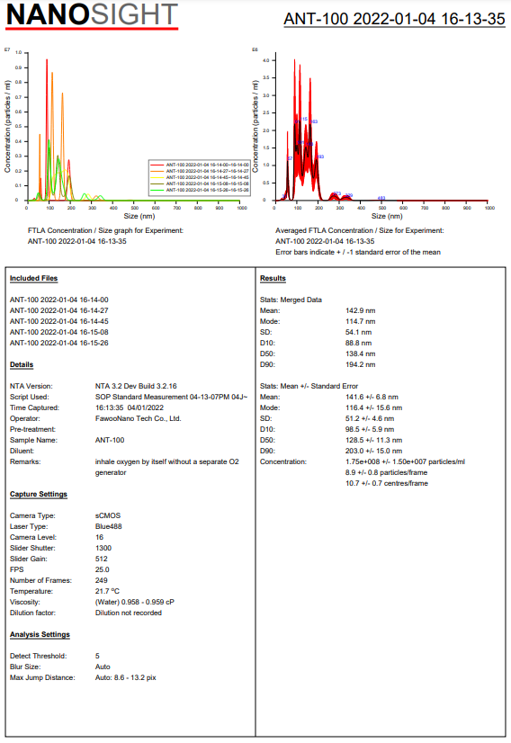
Task: Click Dilution not recorded
Action: [129, 613]
